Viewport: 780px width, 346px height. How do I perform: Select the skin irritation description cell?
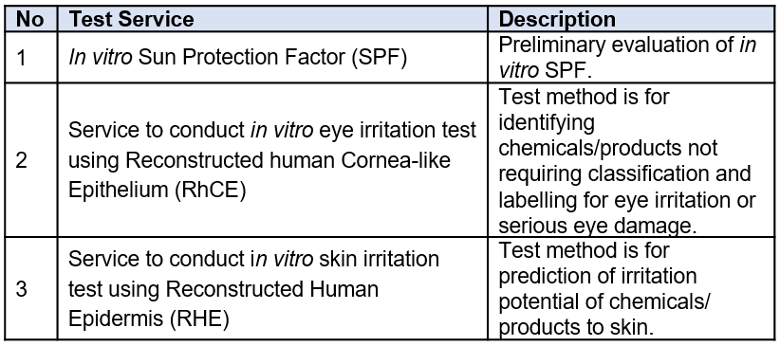(631, 289)
